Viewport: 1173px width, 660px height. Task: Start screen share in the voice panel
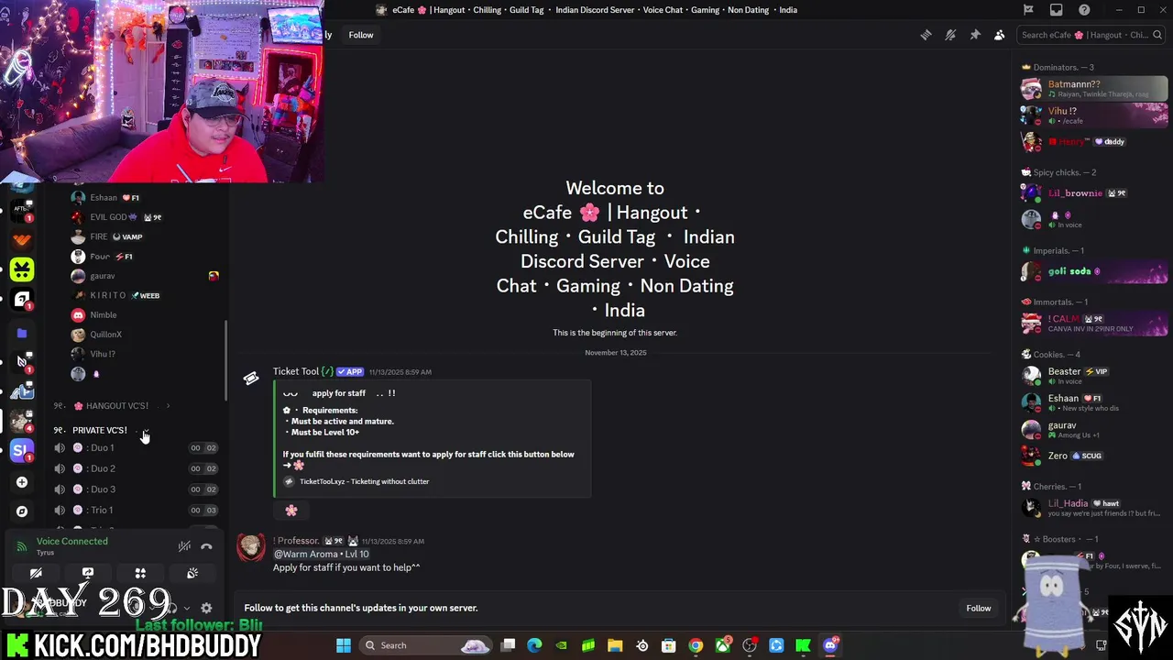(88, 573)
